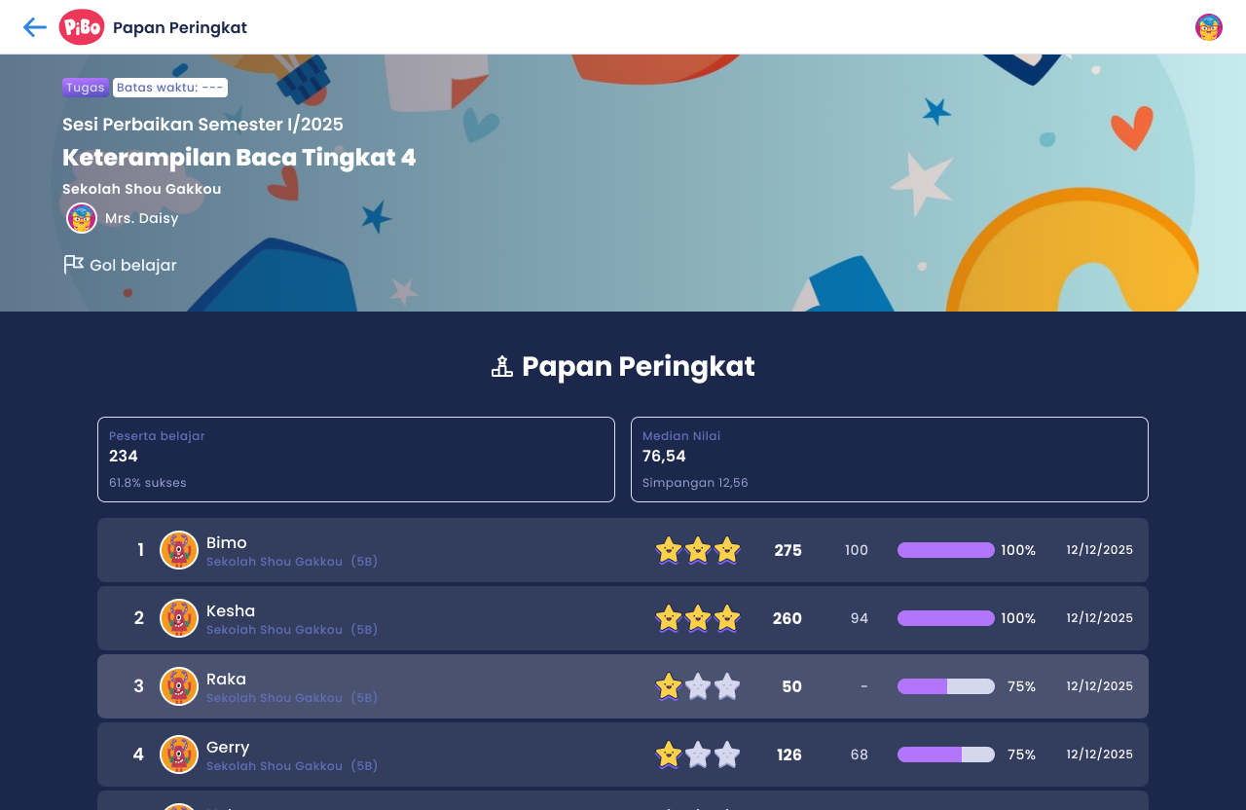Screen dimensions: 1246x810
Task: Click the Papan Peringkat header title
Action: coord(180,27)
